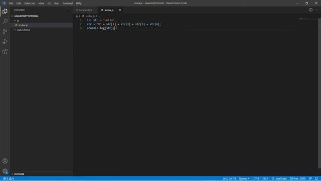321x181 pixels.
Task: Open the Edit menu
Action: click(x=19, y=4)
